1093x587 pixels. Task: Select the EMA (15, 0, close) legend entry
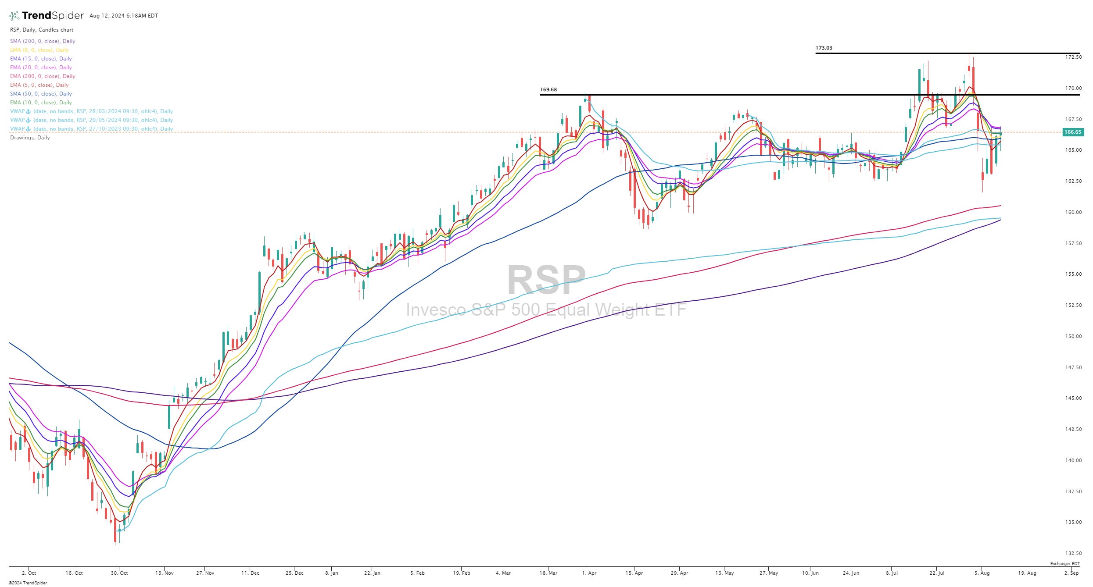point(41,59)
